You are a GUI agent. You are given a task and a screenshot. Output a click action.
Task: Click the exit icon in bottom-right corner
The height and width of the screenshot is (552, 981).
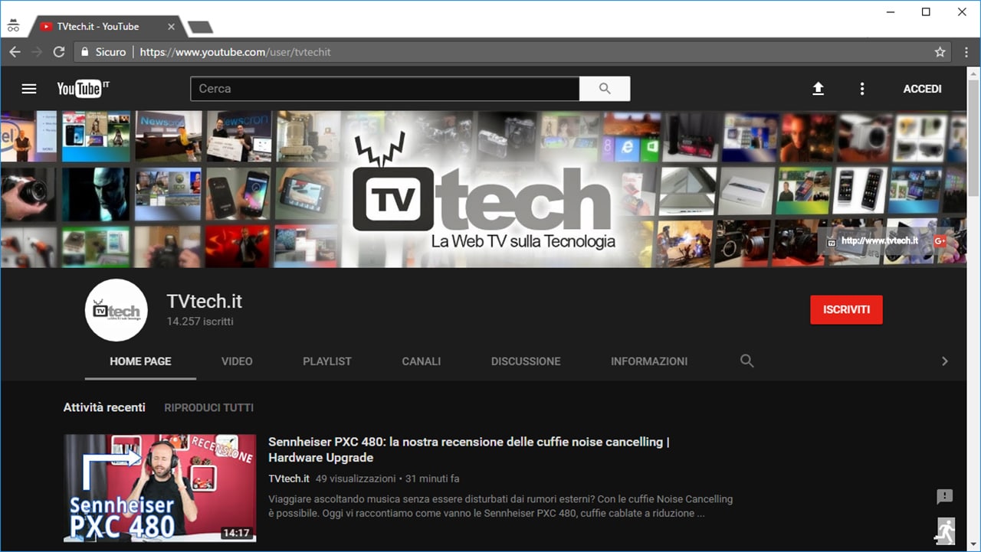click(945, 531)
